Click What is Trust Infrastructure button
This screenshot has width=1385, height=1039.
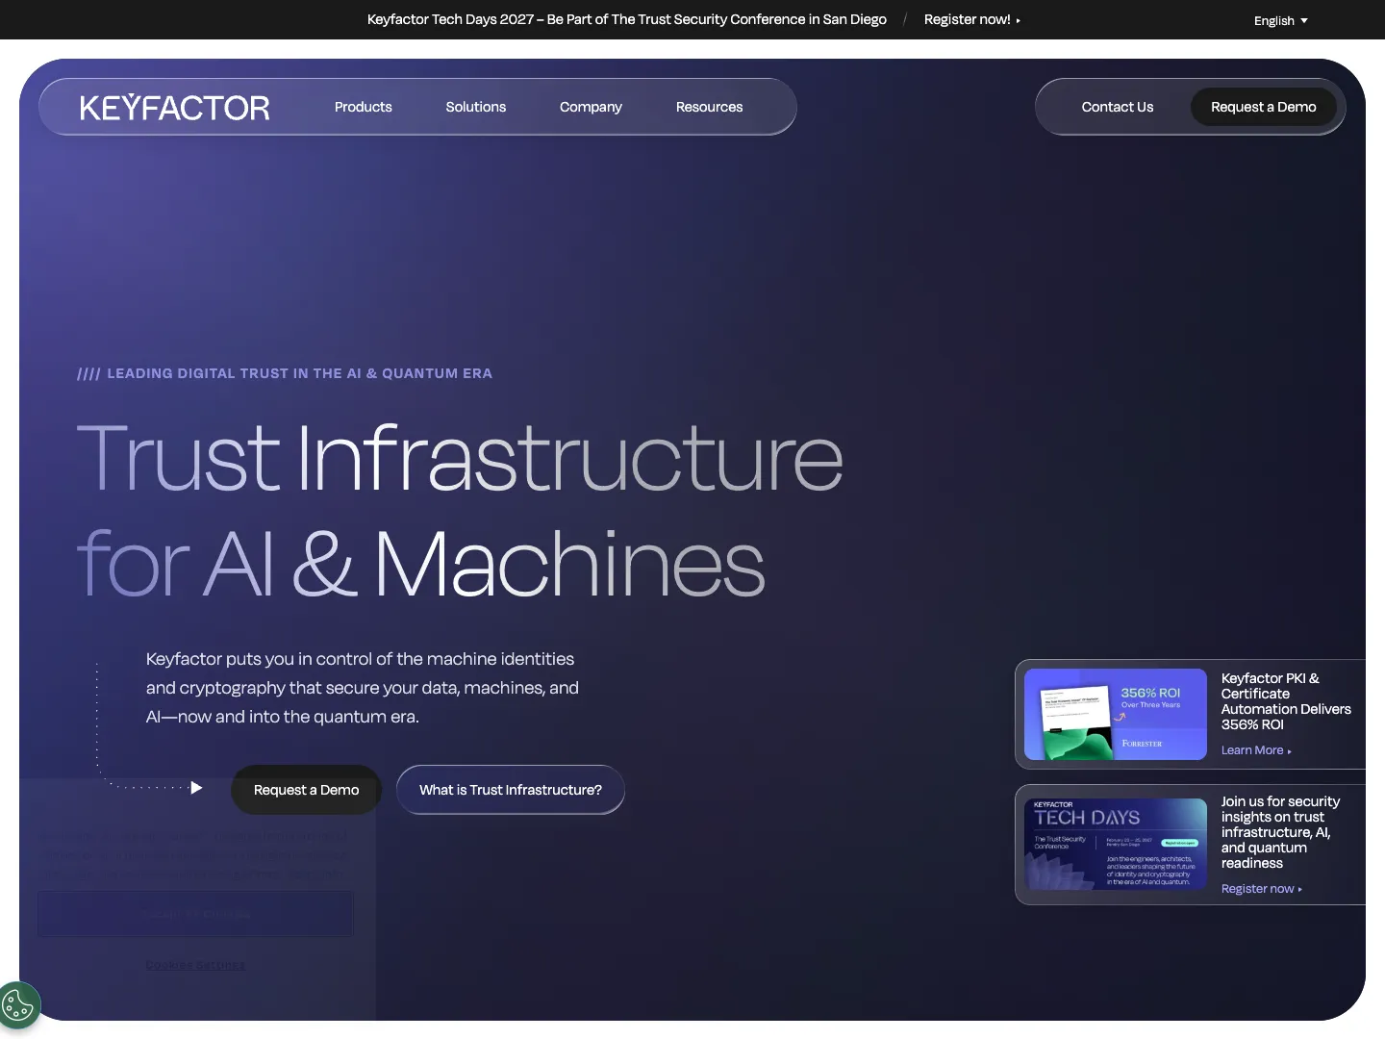[x=511, y=790]
